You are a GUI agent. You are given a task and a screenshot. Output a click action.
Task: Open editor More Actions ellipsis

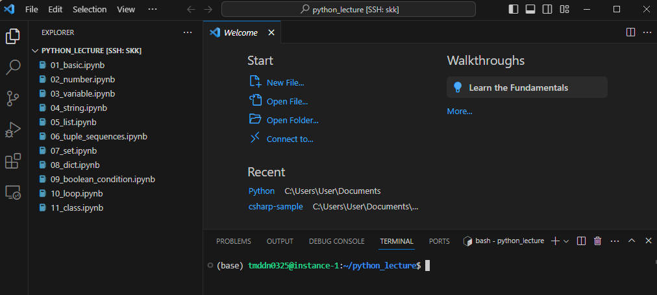coord(647,32)
